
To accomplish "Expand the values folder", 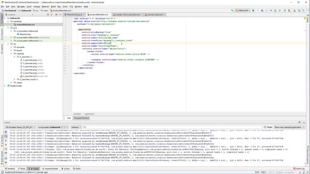I will pos(11,83).
